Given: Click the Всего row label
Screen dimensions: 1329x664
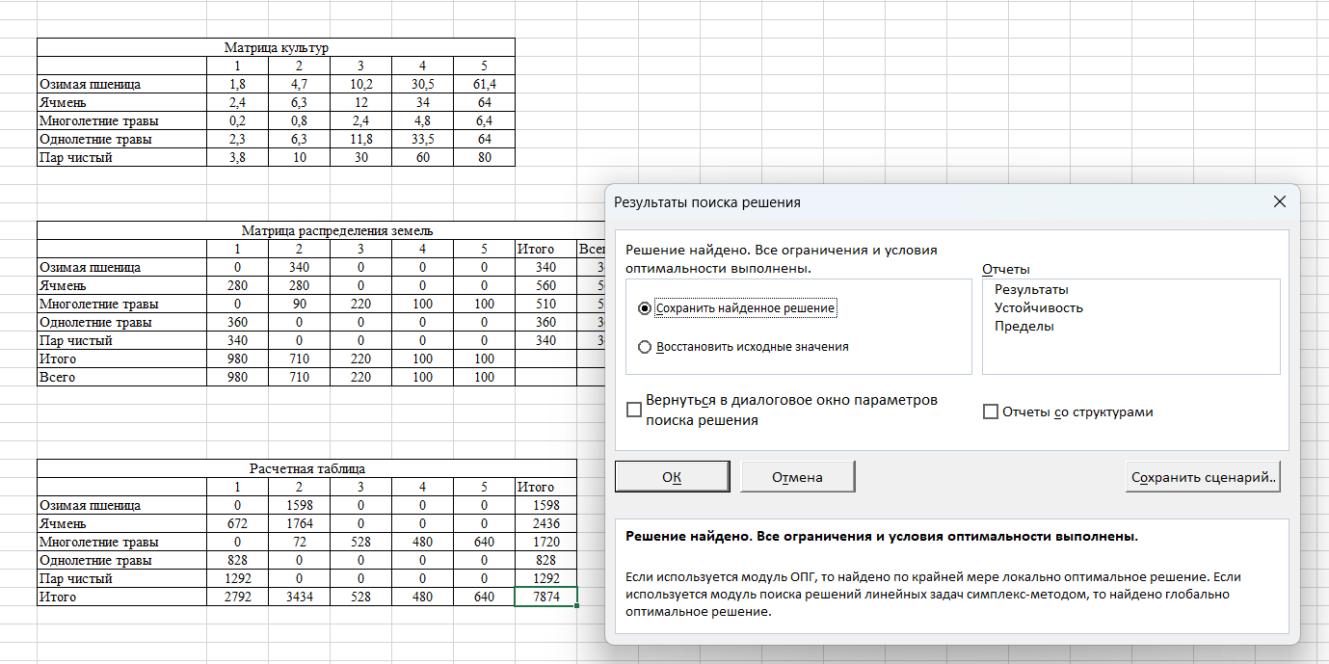Looking at the screenshot, I should coord(122,377).
